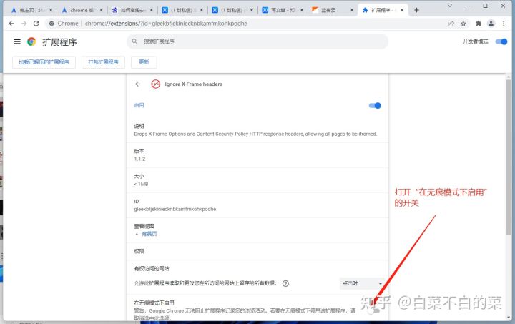Image resolution: width=515 pixels, height=324 pixels.
Task: Click the Chrome logo next to 扩展程序
Action: coord(31,41)
